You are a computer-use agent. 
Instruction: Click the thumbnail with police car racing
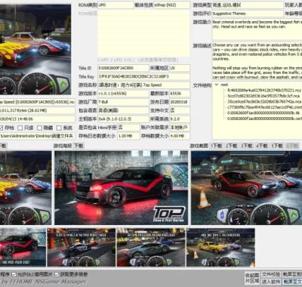click(82, 247)
